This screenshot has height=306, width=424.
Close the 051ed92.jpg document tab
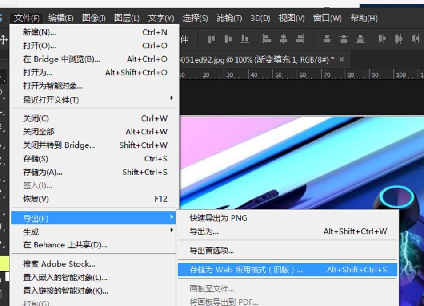click(x=341, y=59)
